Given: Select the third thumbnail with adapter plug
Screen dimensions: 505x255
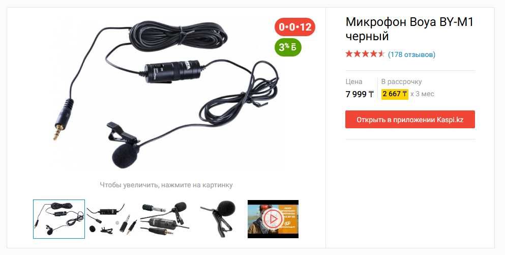Looking at the screenshot, I should [x=166, y=219].
